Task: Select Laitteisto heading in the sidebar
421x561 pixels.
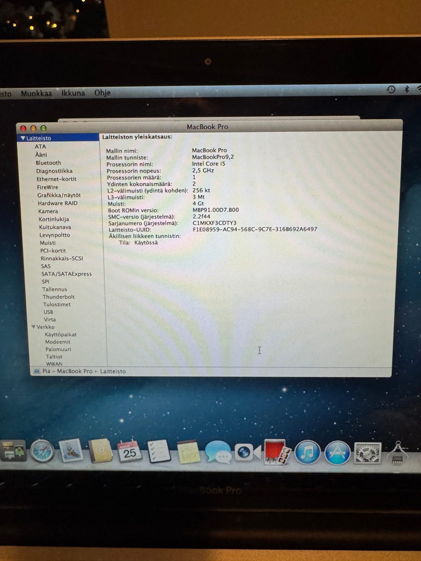Action: (x=39, y=138)
